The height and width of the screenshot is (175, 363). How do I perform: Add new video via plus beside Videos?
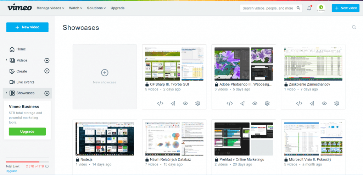[x=47, y=60]
